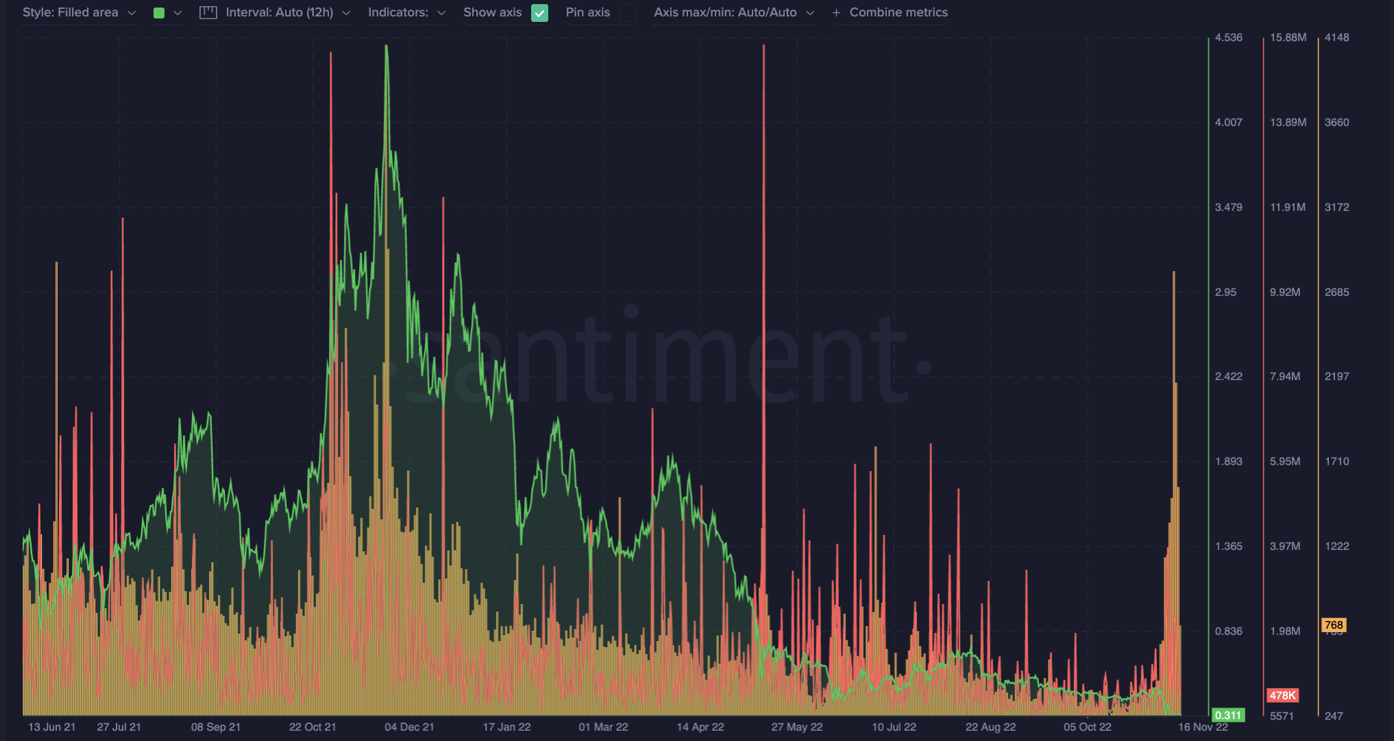
Task: Click the Combine metrics button
Action: click(890, 12)
